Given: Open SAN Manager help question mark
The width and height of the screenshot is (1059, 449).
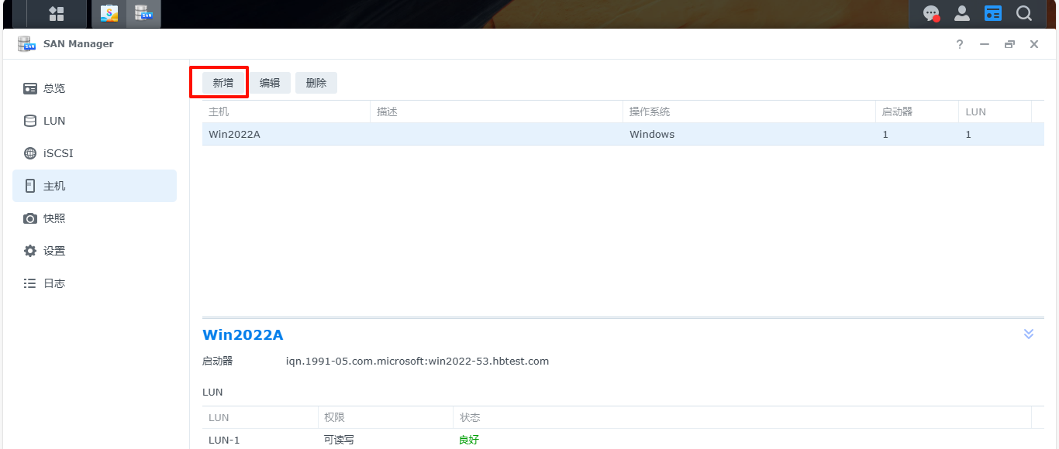Looking at the screenshot, I should 960,44.
